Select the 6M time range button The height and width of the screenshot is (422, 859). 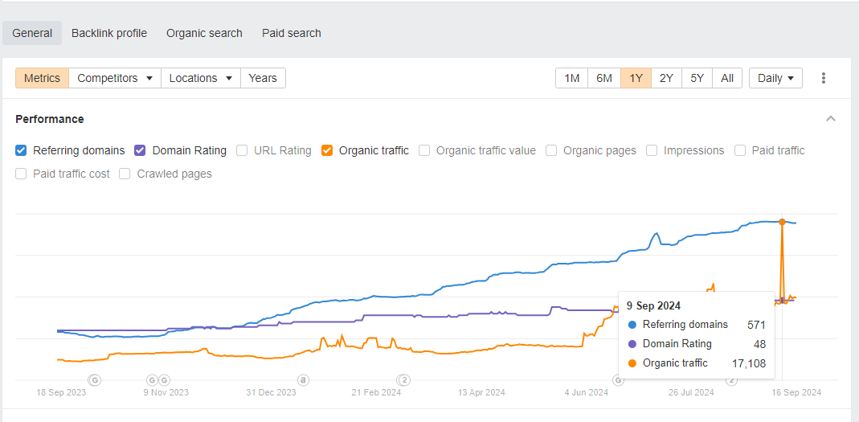pos(604,78)
